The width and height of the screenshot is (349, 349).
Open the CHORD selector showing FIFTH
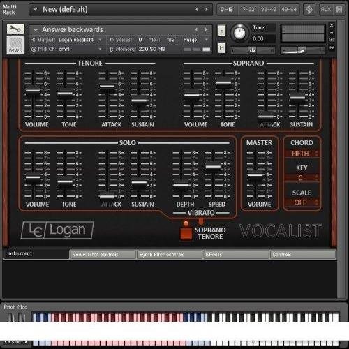click(302, 154)
